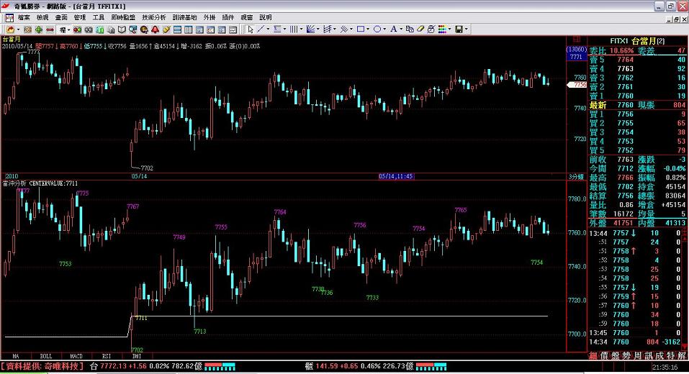Open the 即時監盤 menu
Screen dimensions: 689x374
tap(123, 17)
